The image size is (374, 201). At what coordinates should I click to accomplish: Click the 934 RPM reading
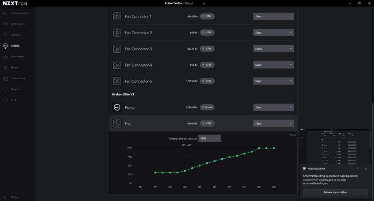(x=192, y=16)
